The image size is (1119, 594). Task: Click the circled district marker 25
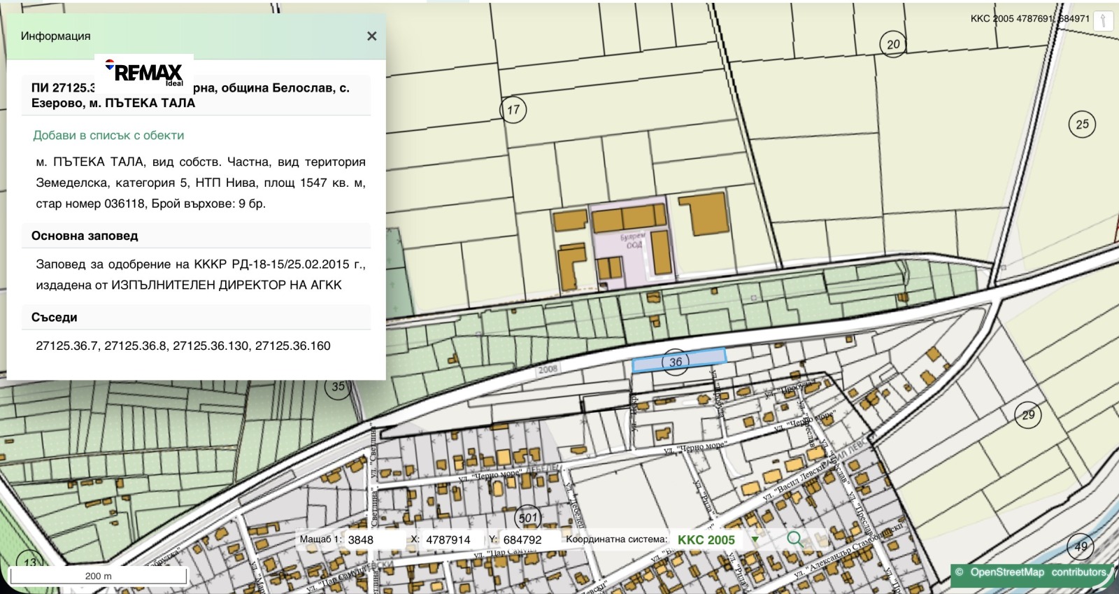[x=1082, y=125]
